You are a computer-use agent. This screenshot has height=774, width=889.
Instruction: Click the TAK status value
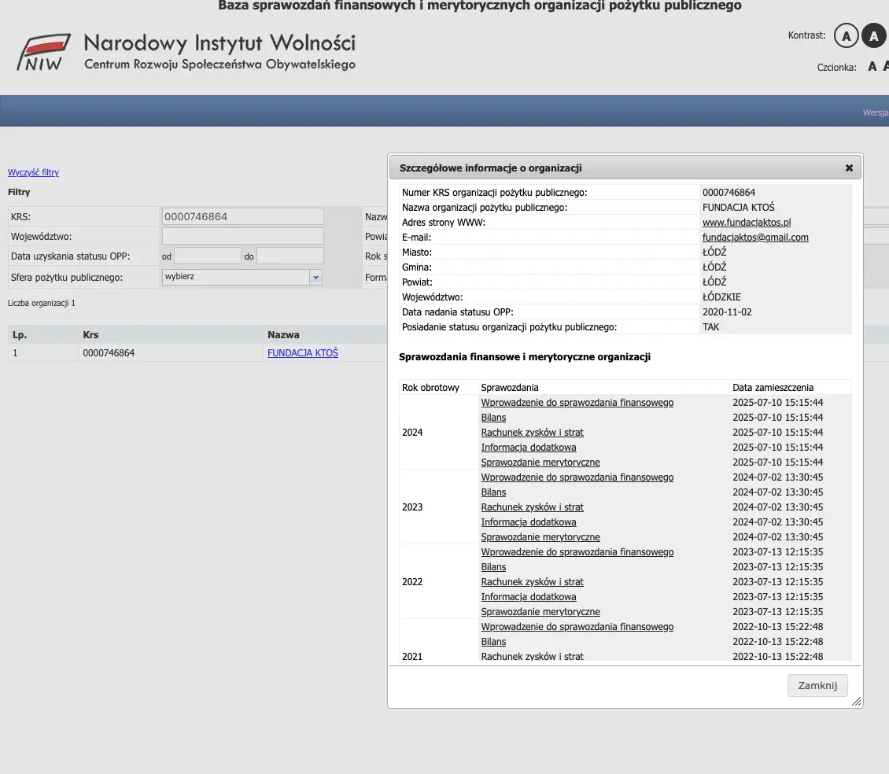click(x=710, y=327)
